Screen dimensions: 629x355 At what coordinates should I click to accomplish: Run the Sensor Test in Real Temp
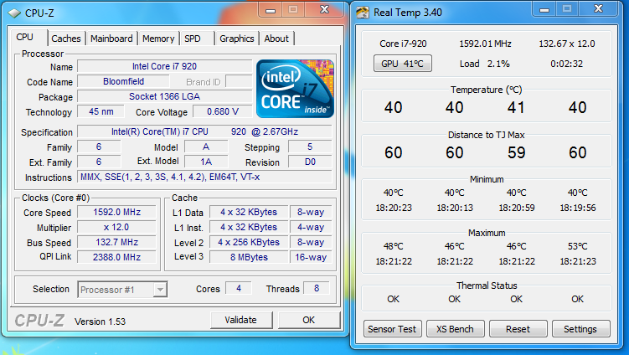[392, 329]
